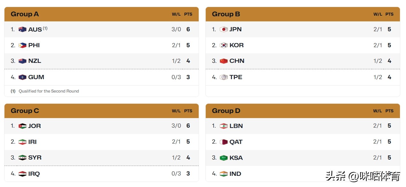Select the IND team name
Image resolution: width=406 pixels, height=187 pixels.
coord(235,174)
